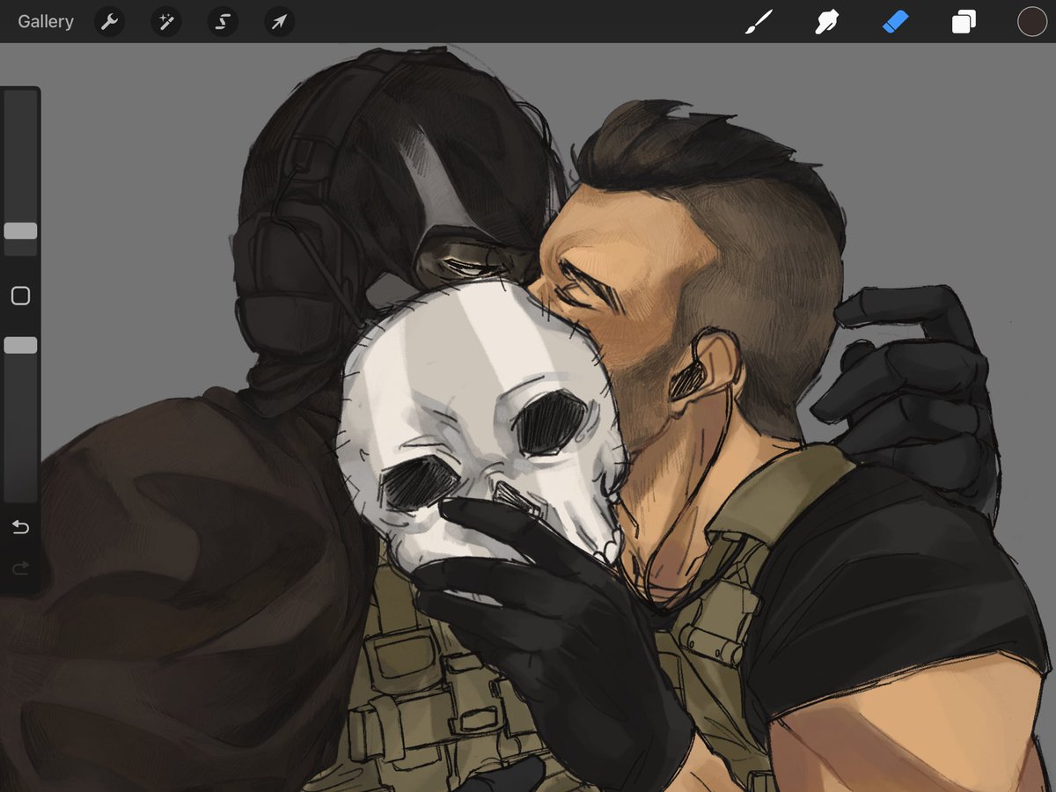Open the Adjustments magic wand menu
The width and height of the screenshot is (1056, 792).
(x=165, y=22)
